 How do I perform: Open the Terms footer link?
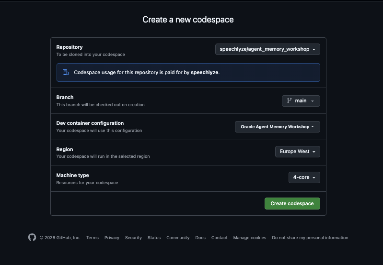click(93, 238)
